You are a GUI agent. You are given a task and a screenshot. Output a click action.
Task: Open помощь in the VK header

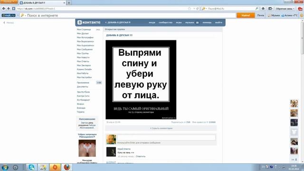point(207,22)
